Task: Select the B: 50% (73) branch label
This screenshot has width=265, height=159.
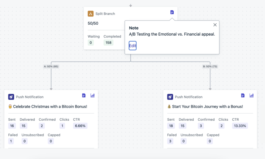Action: 210,66
